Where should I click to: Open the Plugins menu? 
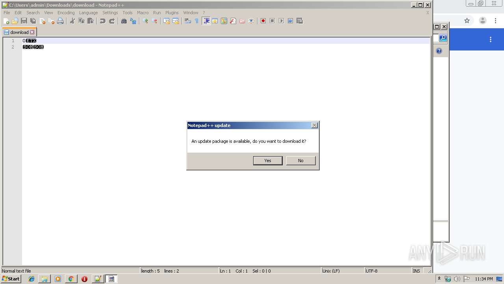click(x=172, y=13)
